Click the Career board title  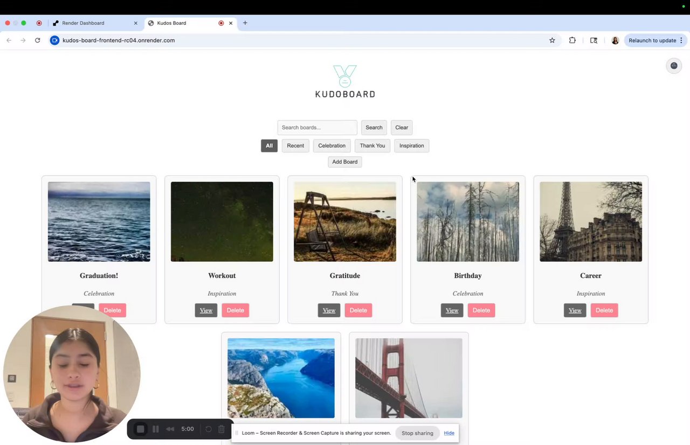(x=591, y=276)
